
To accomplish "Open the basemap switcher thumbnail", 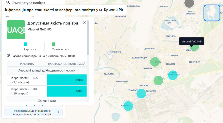I will click(x=212, y=13).
